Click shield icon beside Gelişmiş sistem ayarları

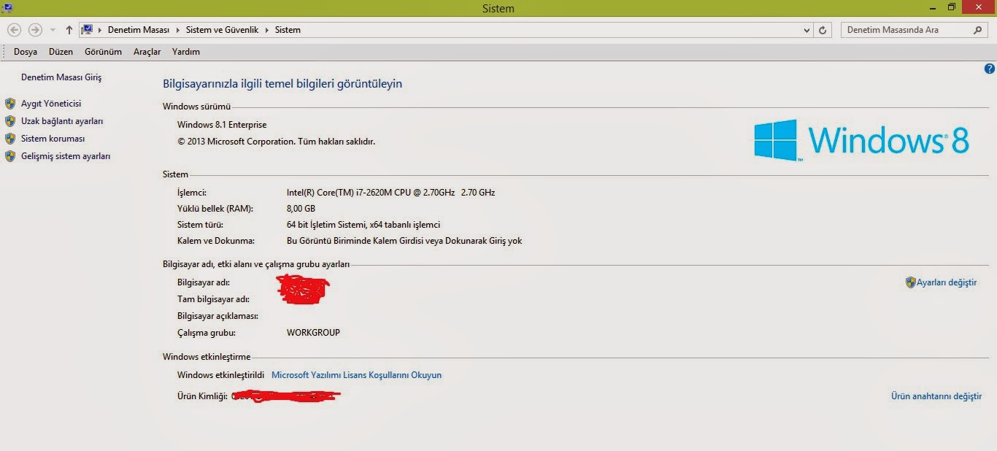tap(10, 156)
